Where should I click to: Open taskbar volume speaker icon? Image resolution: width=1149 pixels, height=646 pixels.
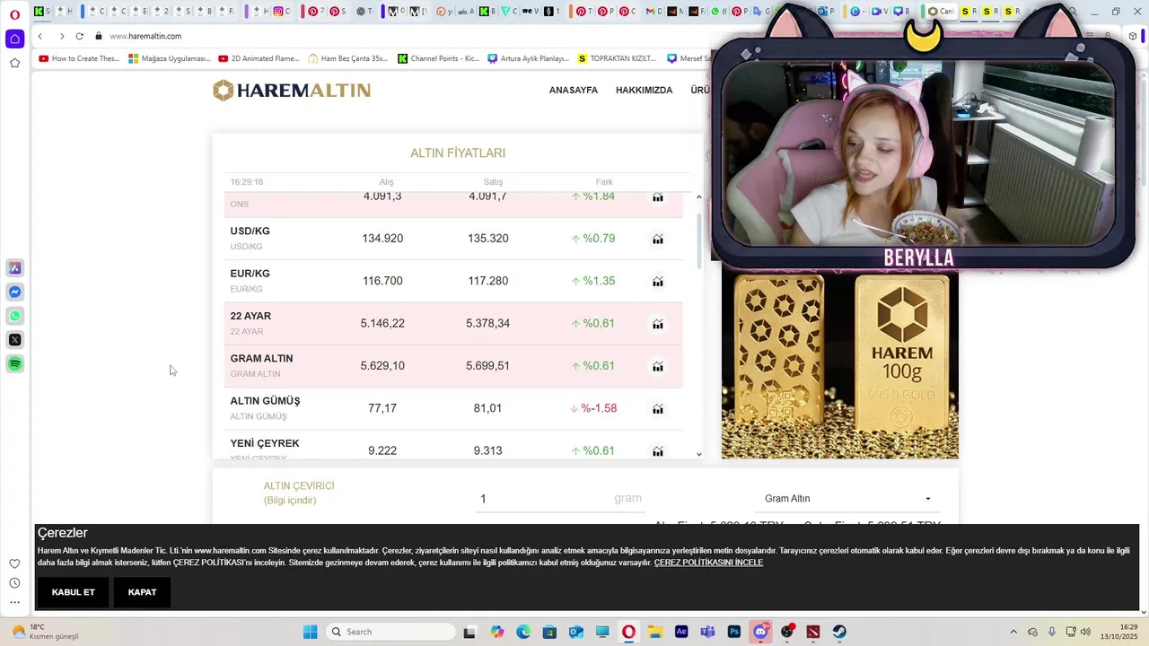1085,632
